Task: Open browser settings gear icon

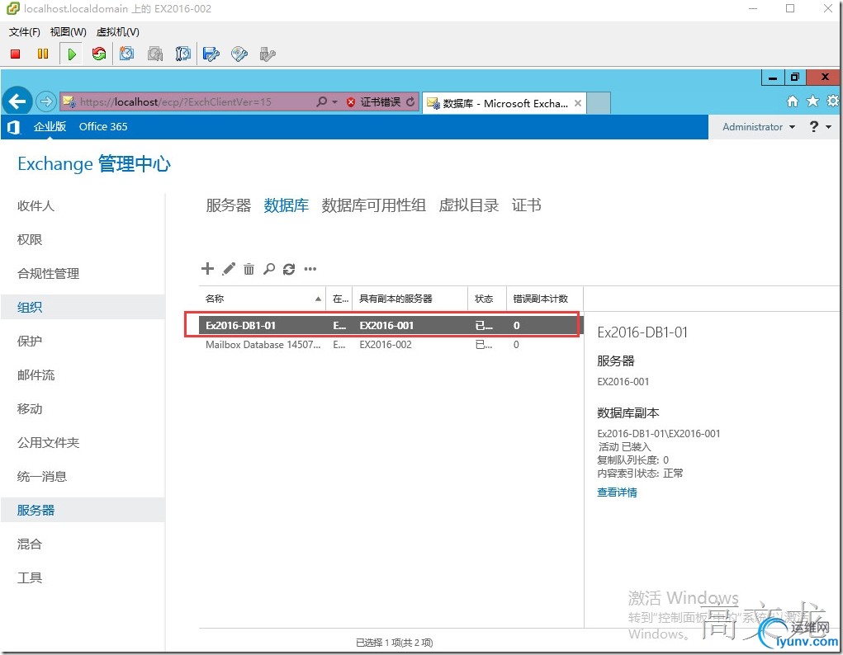Action: pyautogui.click(x=833, y=101)
